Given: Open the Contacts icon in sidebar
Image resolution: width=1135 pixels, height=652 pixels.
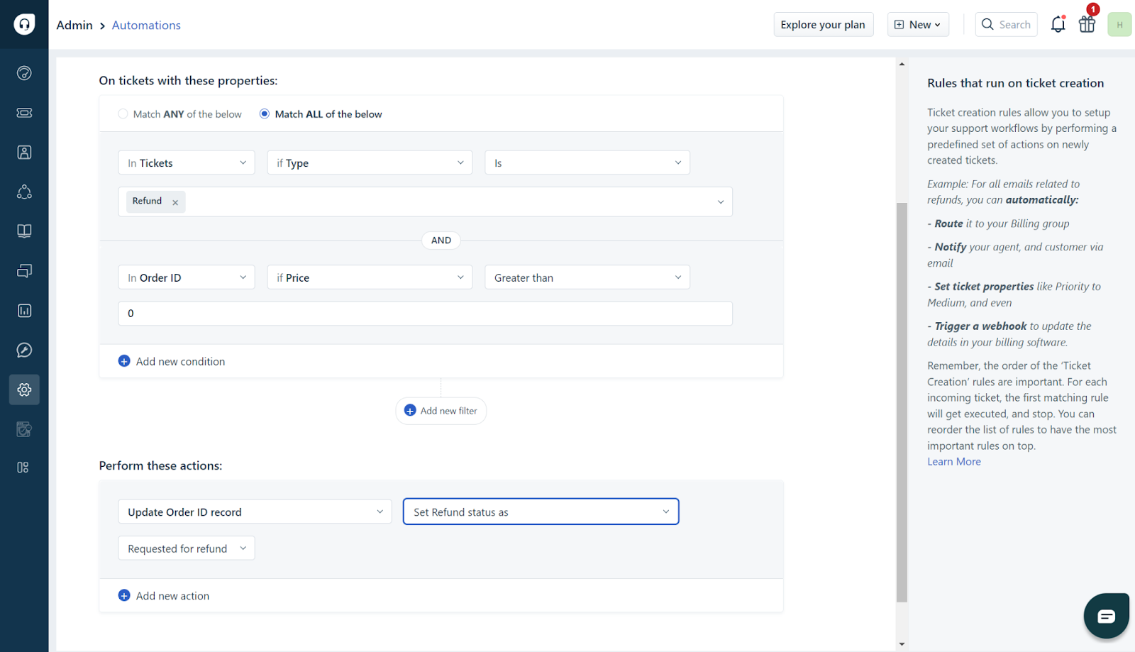Looking at the screenshot, I should (24, 153).
